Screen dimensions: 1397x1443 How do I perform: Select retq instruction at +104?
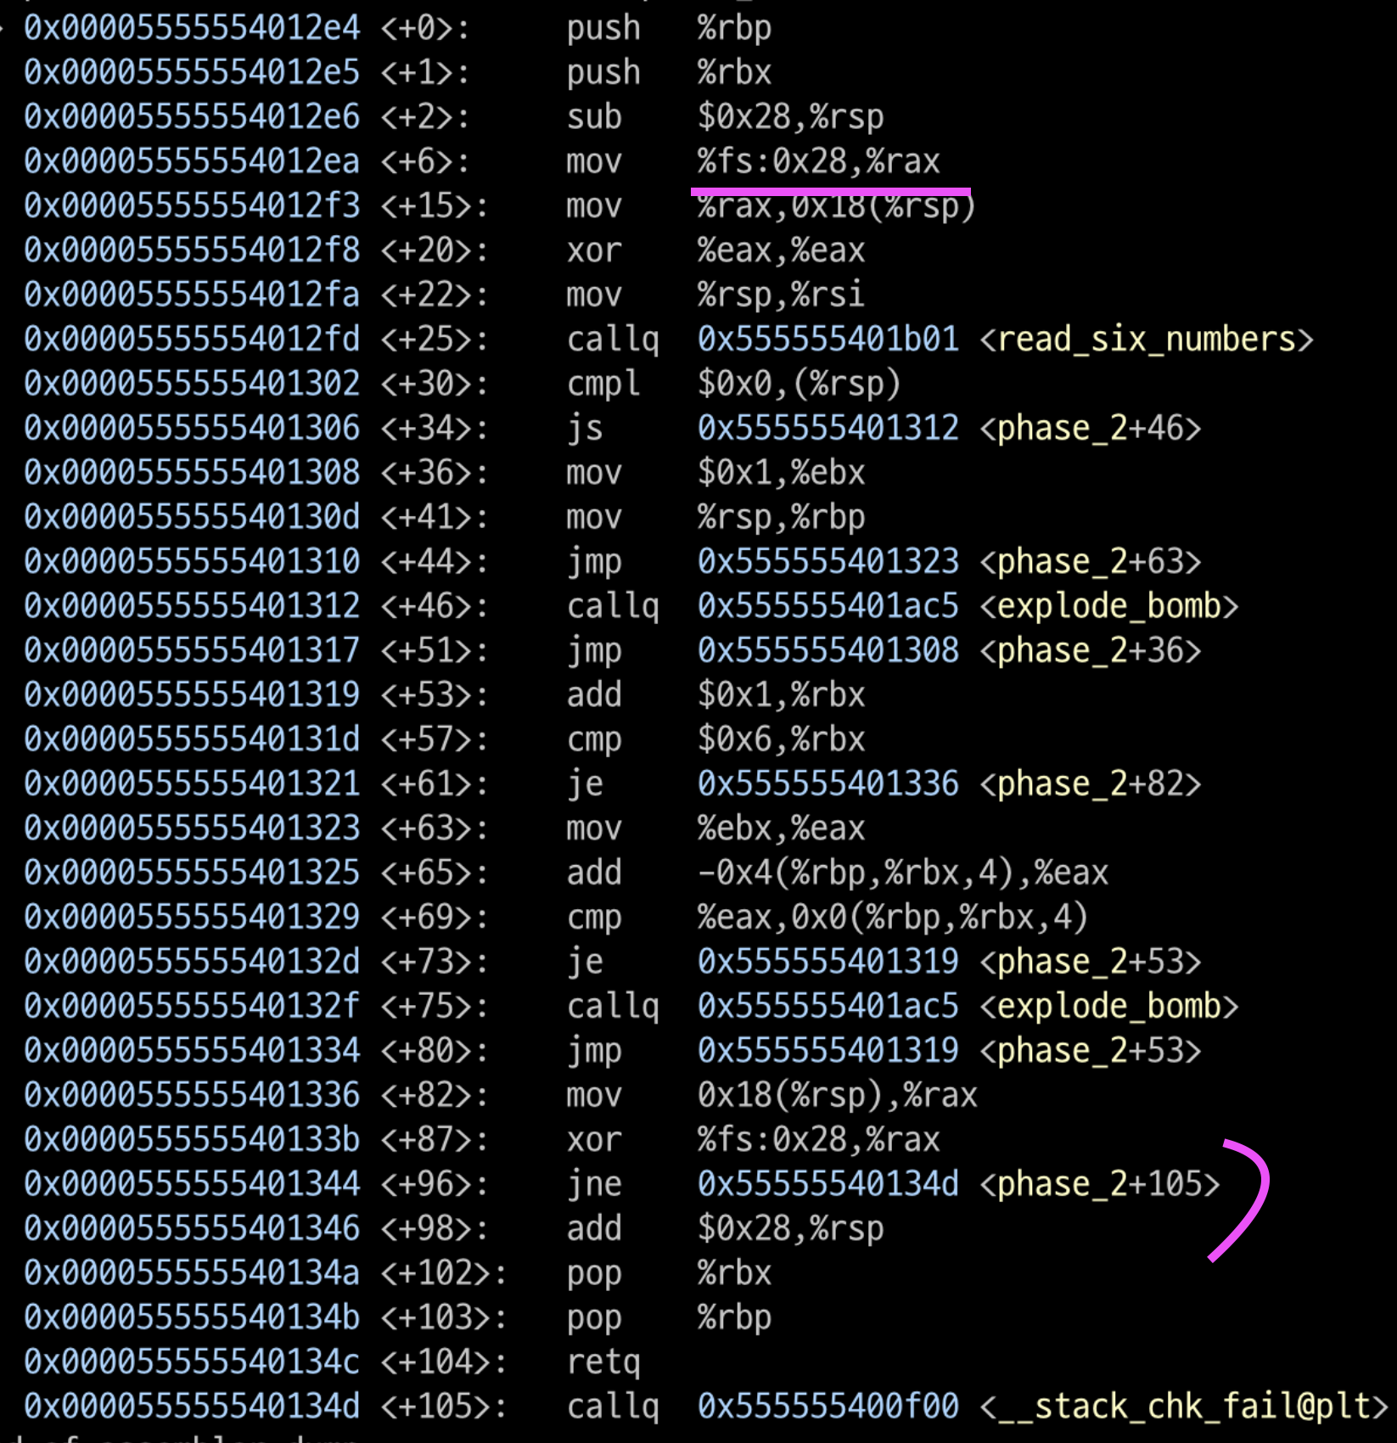pyautogui.click(x=603, y=1362)
